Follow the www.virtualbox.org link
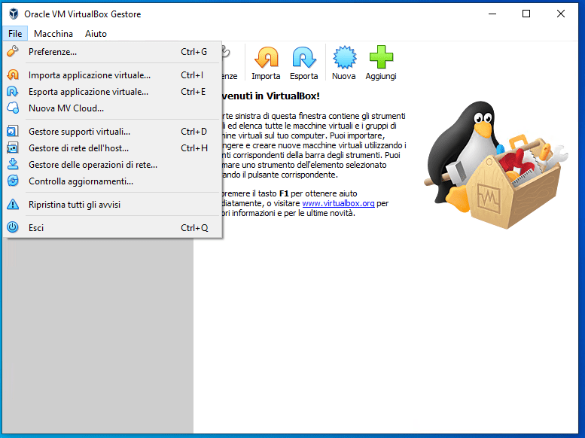The width and height of the screenshot is (585, 438). pos(337,203)
